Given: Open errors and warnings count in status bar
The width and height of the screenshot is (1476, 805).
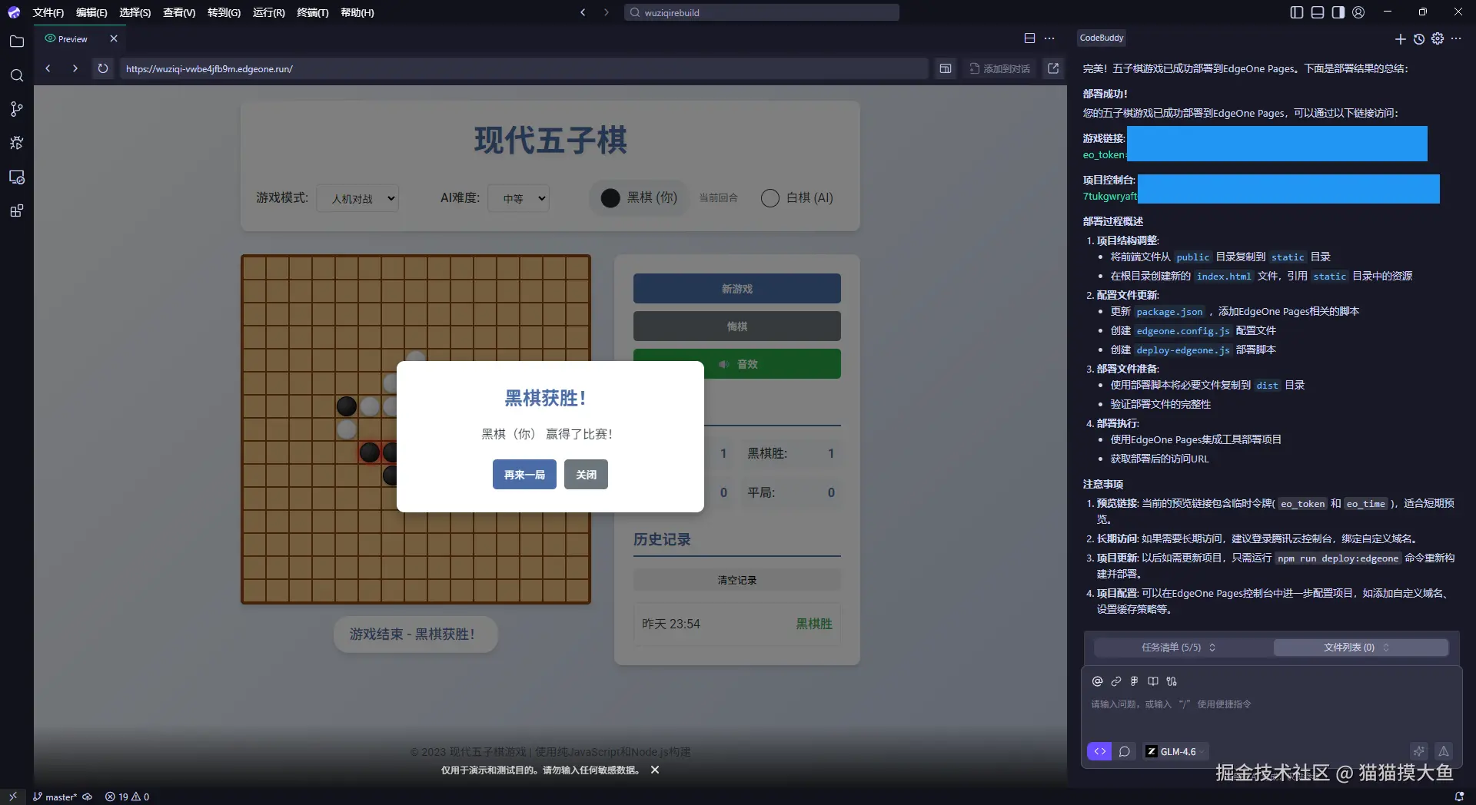Looking at the screenshot, I should click(128, 797).
